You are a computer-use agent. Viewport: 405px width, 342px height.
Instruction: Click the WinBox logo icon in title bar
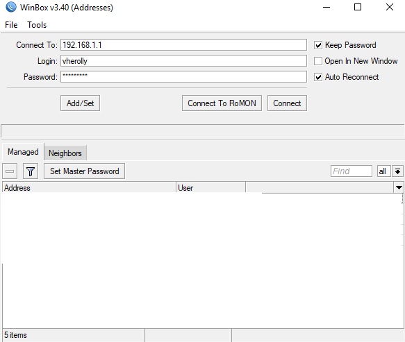click(x=10, y=7)
